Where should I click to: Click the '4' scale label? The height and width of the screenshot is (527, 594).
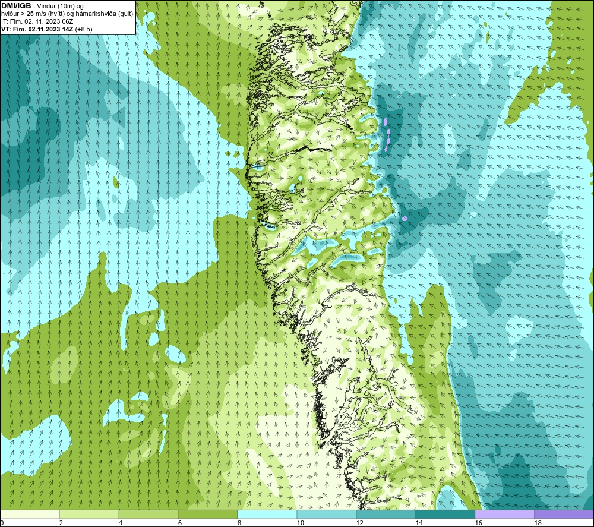pos(121,523)
